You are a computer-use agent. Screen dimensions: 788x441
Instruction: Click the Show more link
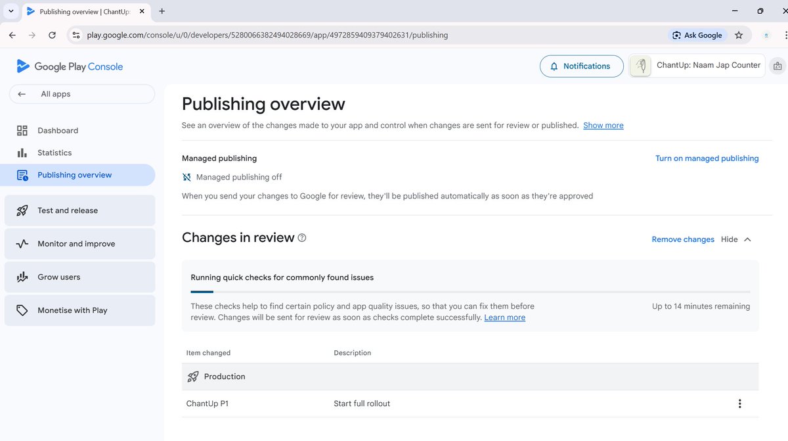coord(603,126)
